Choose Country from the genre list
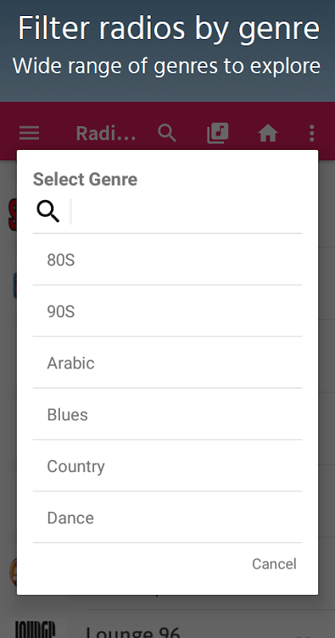This screenshot has height=638, width=335. point(167,466)
